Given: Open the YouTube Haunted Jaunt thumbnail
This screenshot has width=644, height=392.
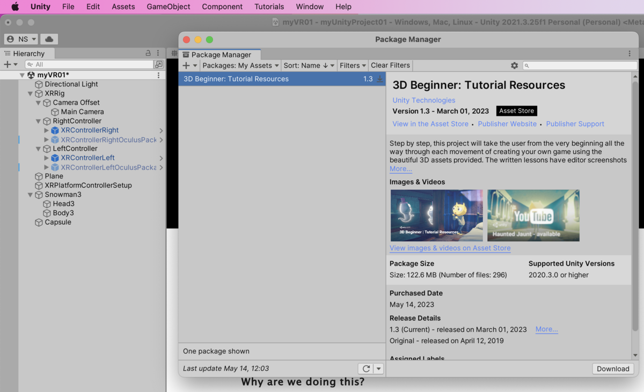Looking at the screenshot, I should tap(533, 215).
